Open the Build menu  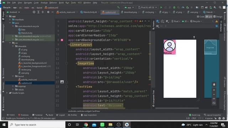coord(61,2)
